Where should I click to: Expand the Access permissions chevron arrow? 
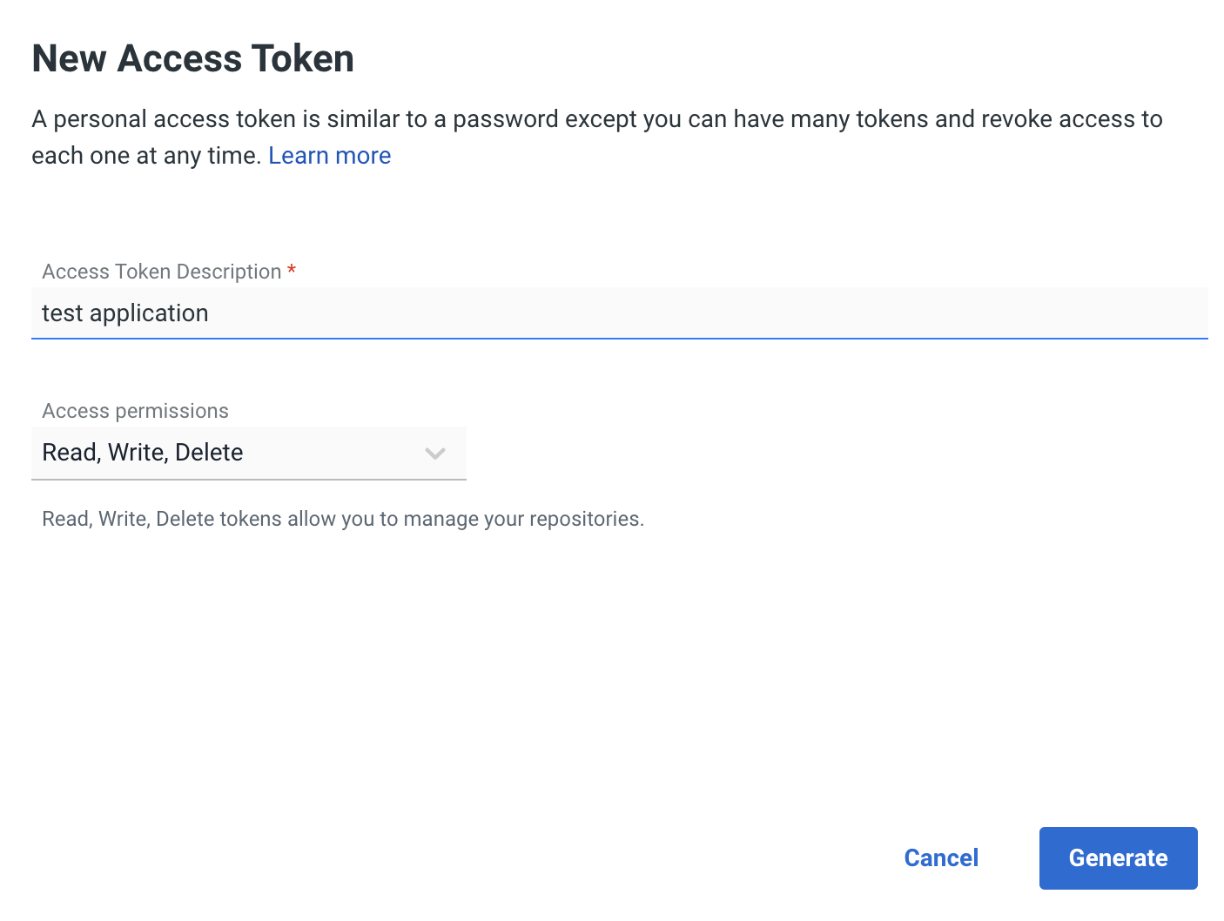435,453
